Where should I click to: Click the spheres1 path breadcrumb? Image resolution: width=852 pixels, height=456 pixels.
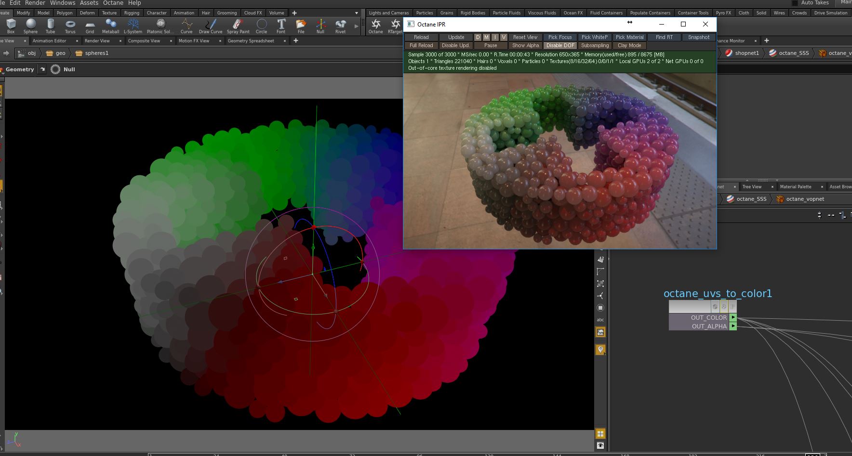[96, 53]
